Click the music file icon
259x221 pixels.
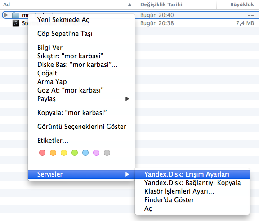point(16,23)
